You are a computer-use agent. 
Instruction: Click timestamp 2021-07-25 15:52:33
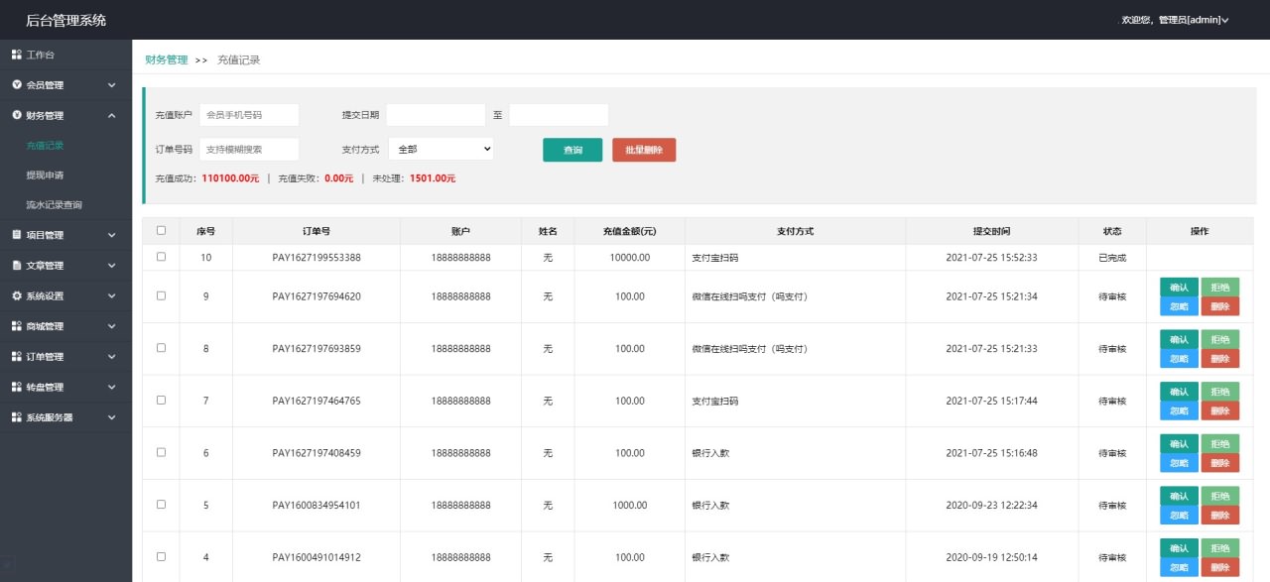click(991, 257)
